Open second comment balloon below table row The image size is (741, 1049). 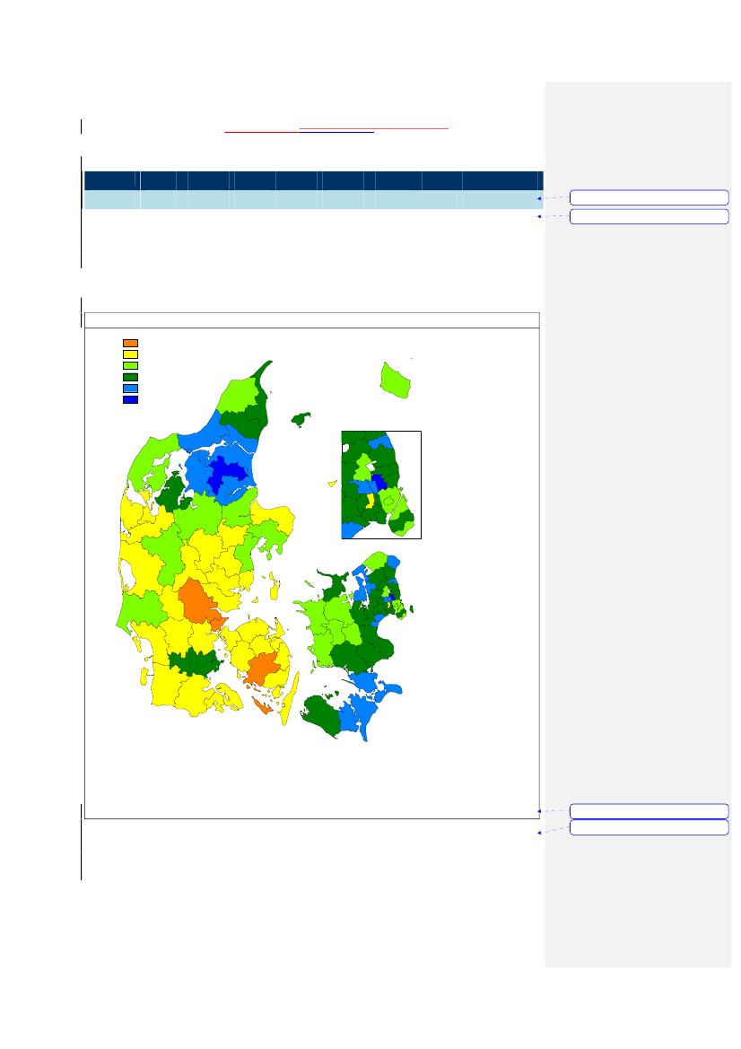click(649, 217)
